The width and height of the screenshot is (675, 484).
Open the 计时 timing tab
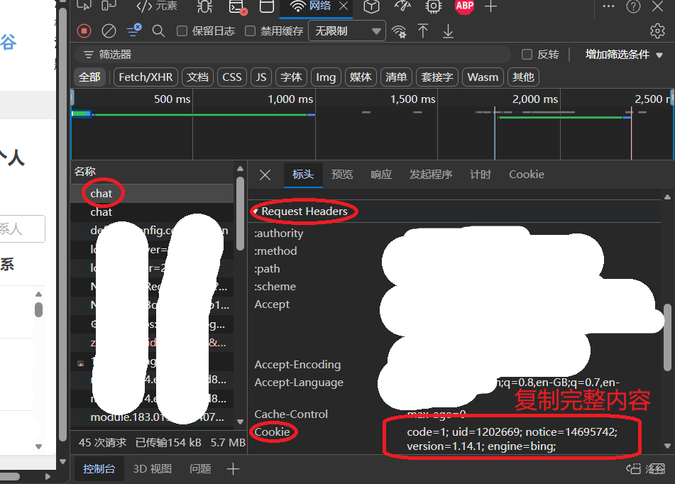point(481,175)
